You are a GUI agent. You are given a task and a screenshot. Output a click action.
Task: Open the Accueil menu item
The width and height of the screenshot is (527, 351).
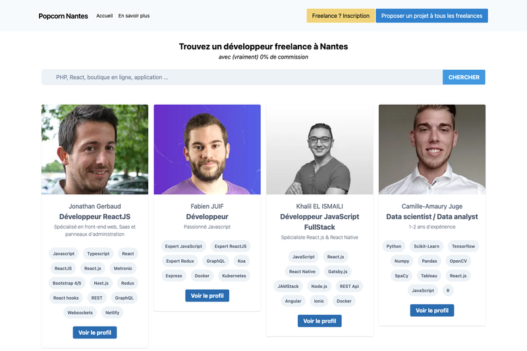(105, 16)
